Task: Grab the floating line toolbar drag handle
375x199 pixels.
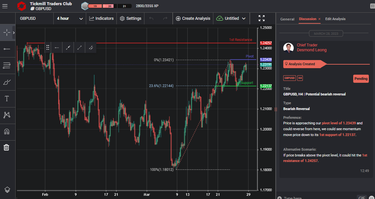Action: tap(47, 47)
